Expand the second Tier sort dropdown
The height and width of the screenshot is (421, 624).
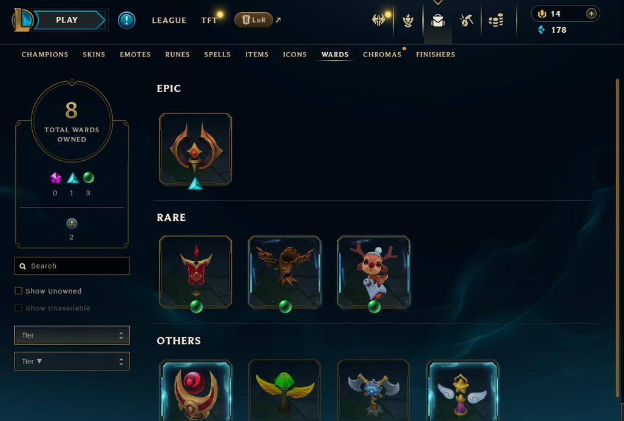[72, 362]
